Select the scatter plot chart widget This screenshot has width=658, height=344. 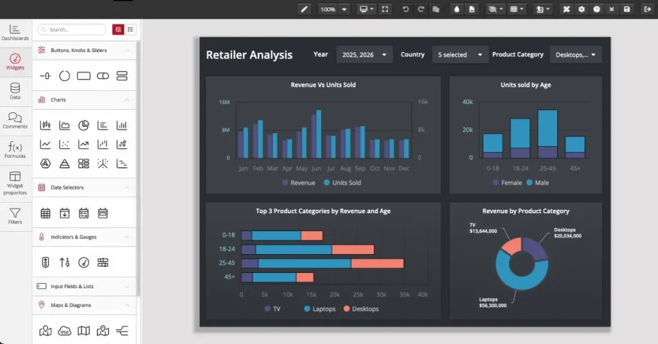click(x=65, y=144)
